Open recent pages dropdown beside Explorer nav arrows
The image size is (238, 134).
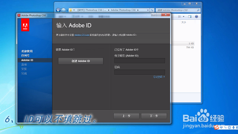pyautogui.click(x=67, y=10)
